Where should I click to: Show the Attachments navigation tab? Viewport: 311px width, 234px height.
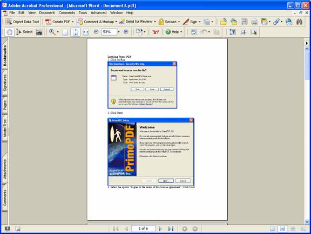[x=5, y=169]
